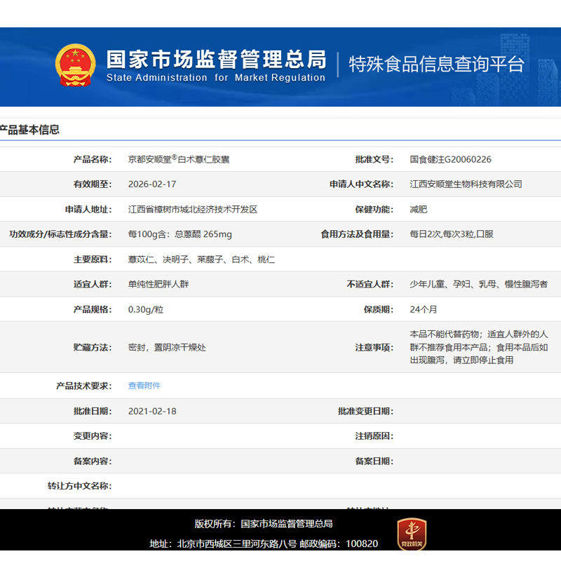The image size is (561, 561).
Task: Click the 产品基本信息 section heading
Action: point(29,130)
